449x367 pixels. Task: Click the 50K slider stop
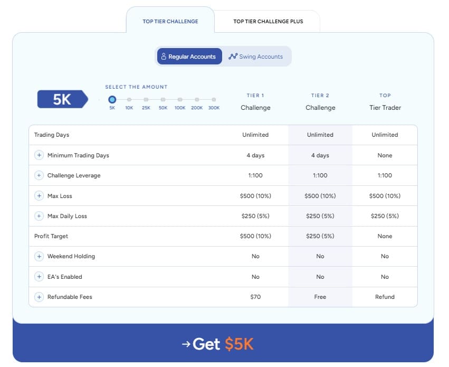163,99
